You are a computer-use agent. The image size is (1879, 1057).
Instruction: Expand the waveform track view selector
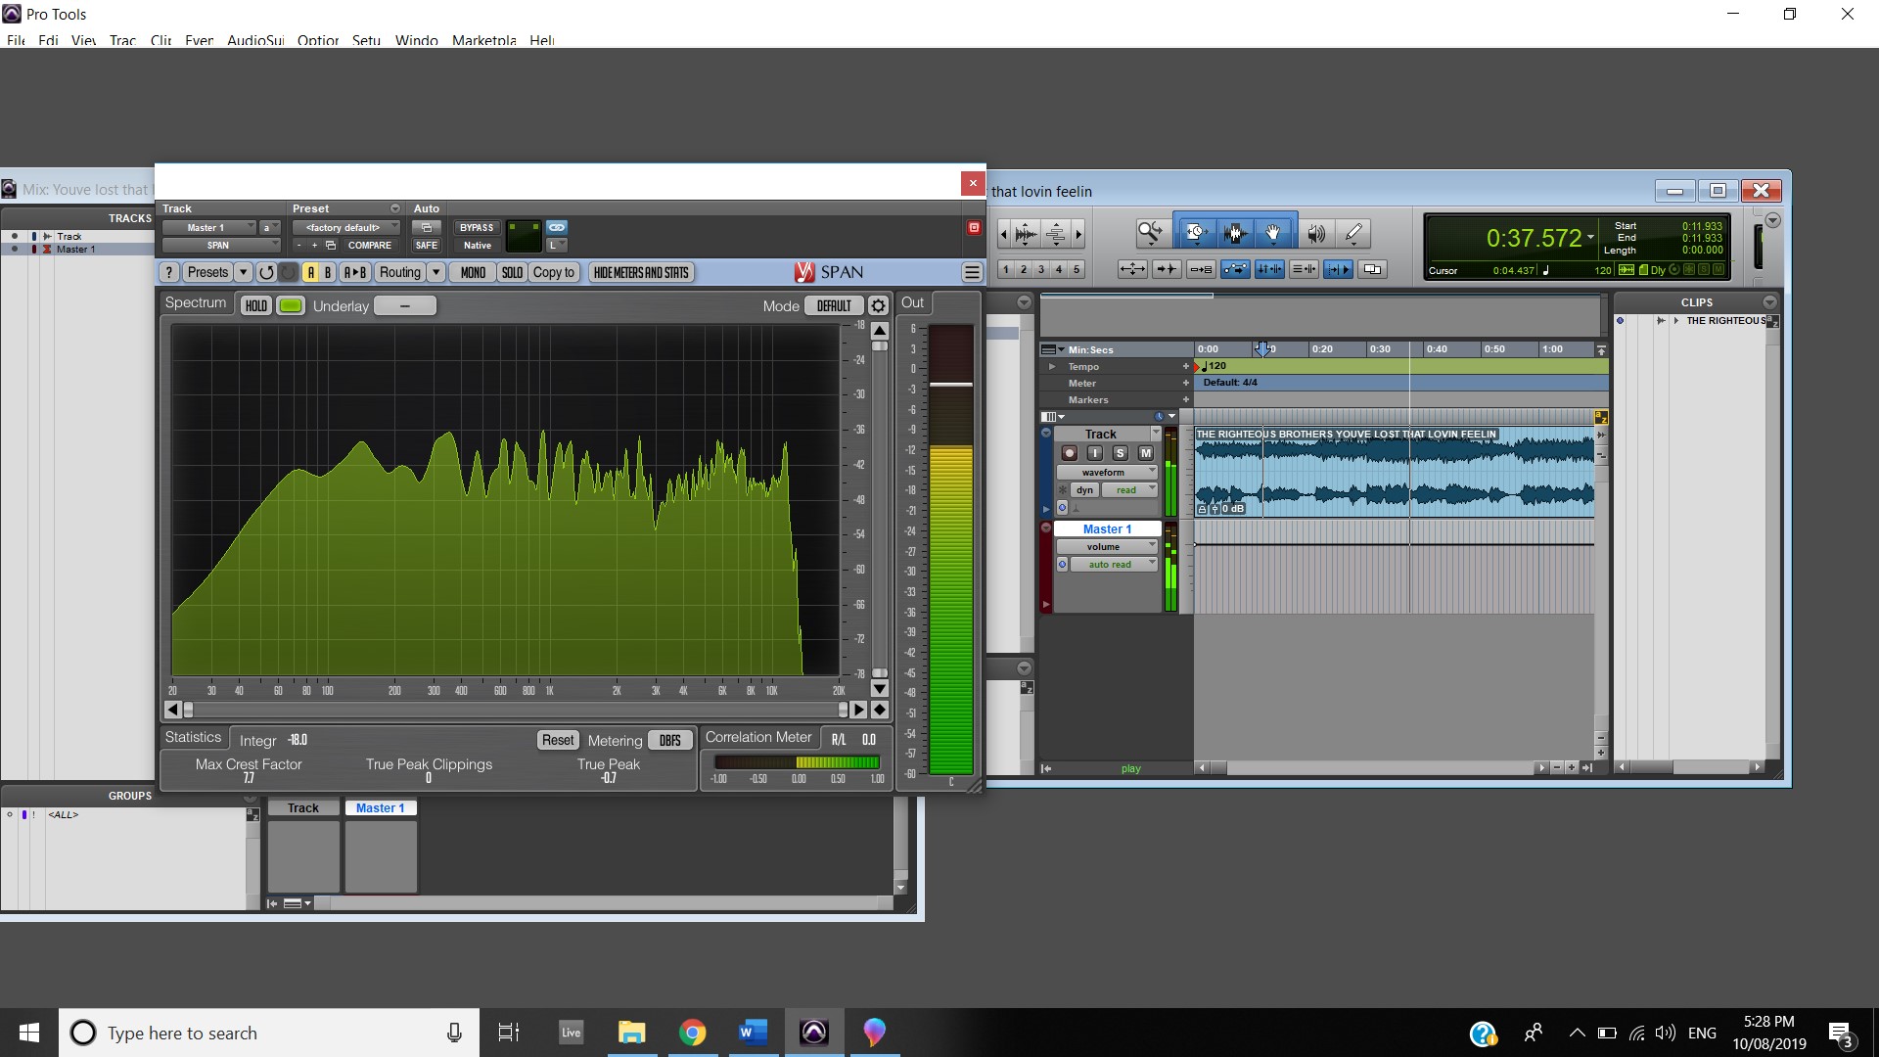(1106, 472)
